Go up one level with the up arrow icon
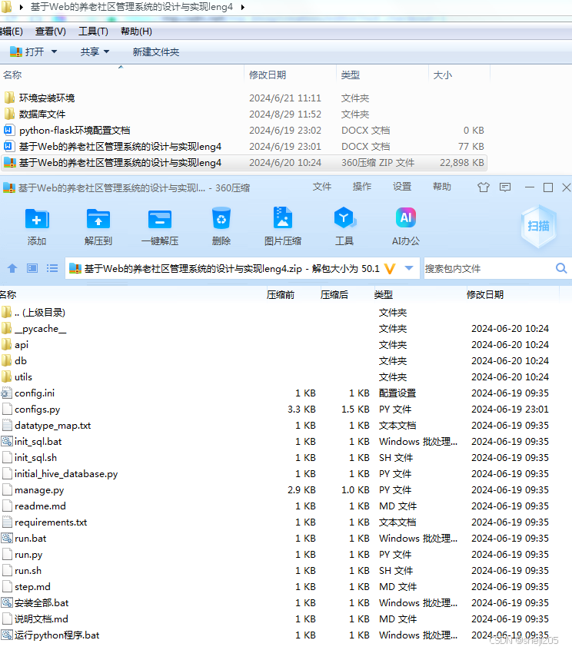572x650 pixels. coord(12,269)
